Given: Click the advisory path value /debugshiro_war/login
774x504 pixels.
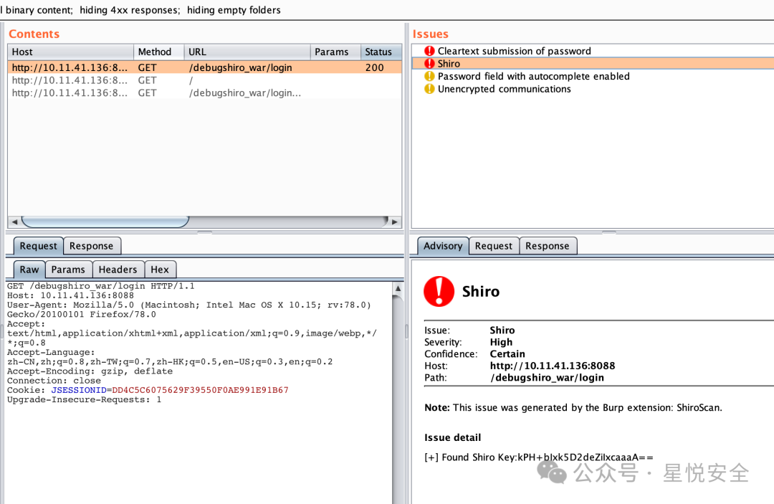Looking at the screenshot, I should coord(547,378).
